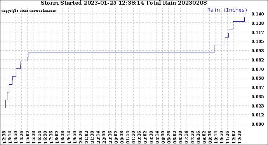This screenshot has width=268, height=145.
Task: Click the Copyright 2023 Cartronics.com text
Action: coord(29,11)
